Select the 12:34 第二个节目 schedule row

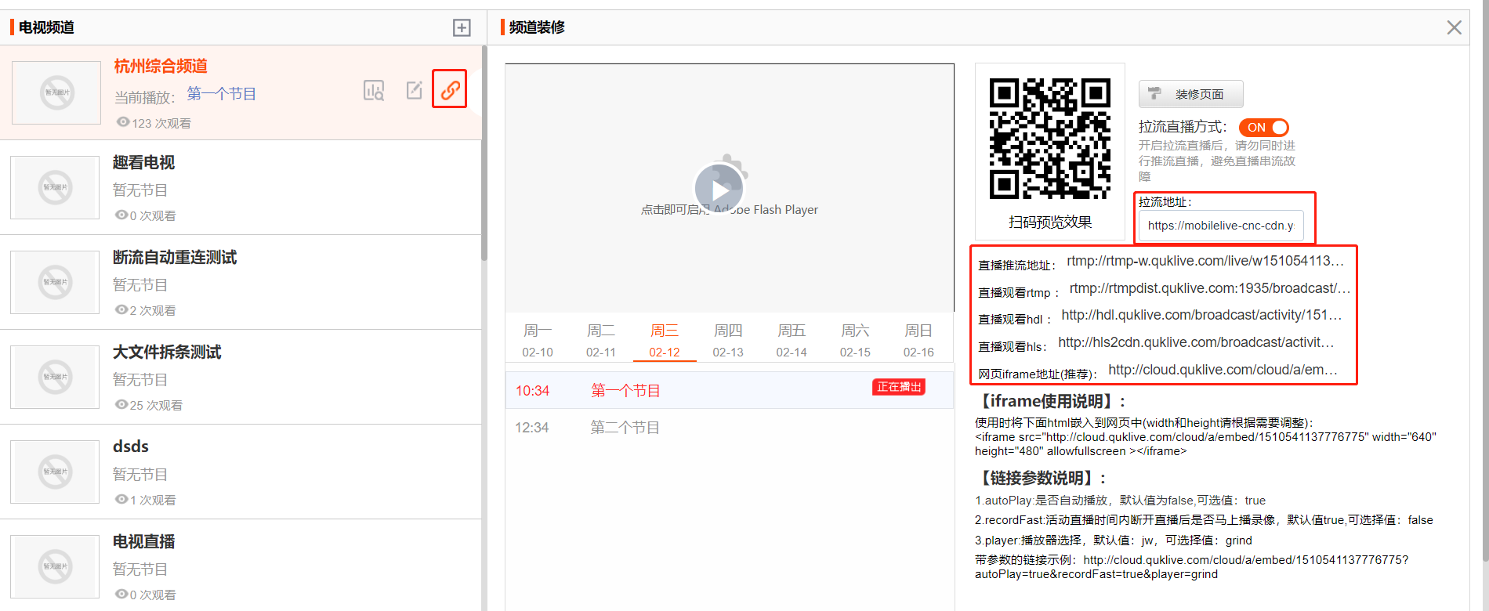[x=730, y=428]
